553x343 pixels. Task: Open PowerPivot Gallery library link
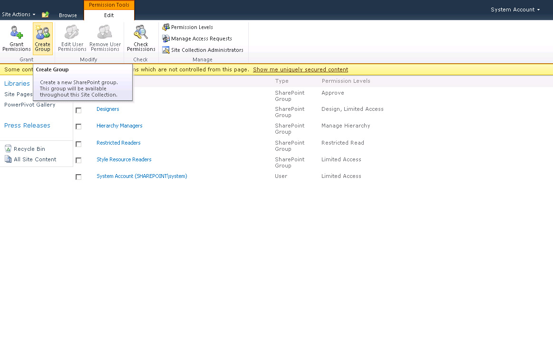[29, 105]
